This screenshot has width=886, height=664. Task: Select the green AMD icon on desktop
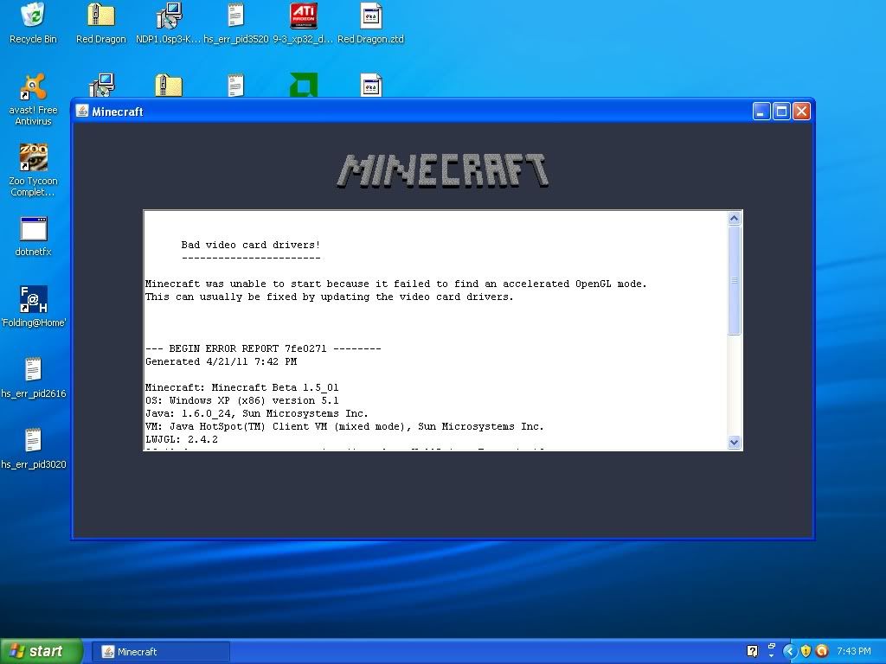[x=304, y=85]
